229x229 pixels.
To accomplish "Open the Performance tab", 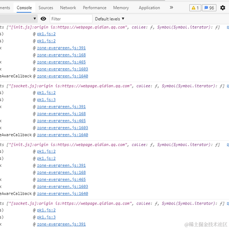I will click(x=95, y=7).
